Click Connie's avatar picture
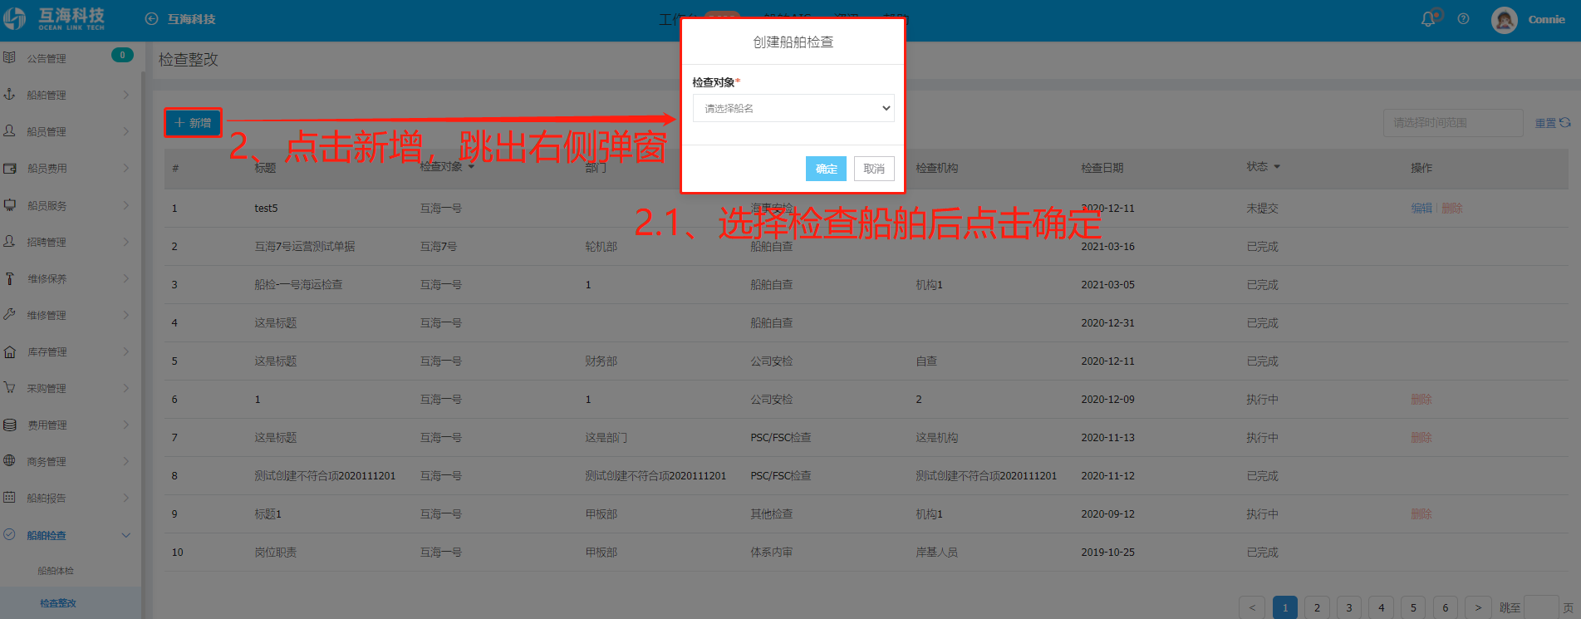 1504,19
